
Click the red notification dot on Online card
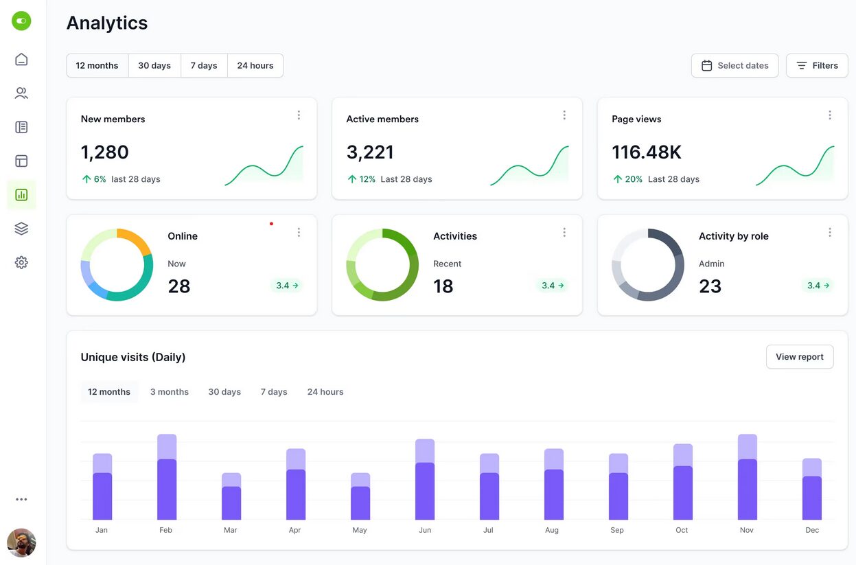point(271,223)
